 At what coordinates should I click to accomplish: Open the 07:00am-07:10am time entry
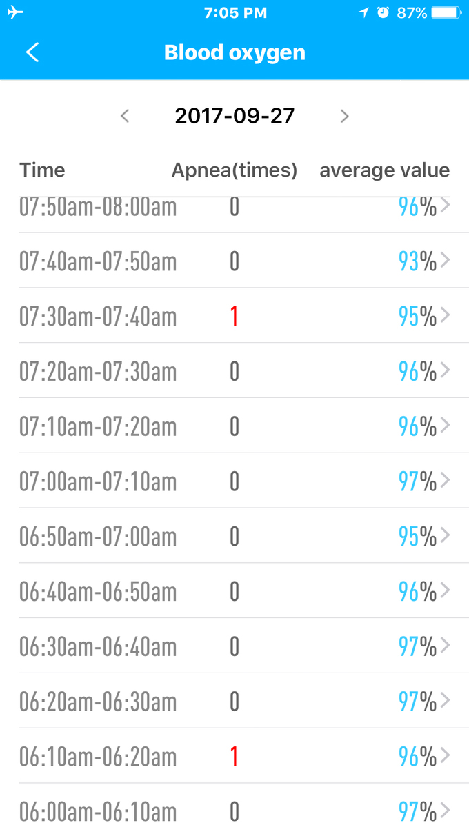click(98, 481)
